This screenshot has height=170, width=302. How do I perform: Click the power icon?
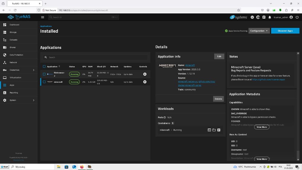point(297,17)
